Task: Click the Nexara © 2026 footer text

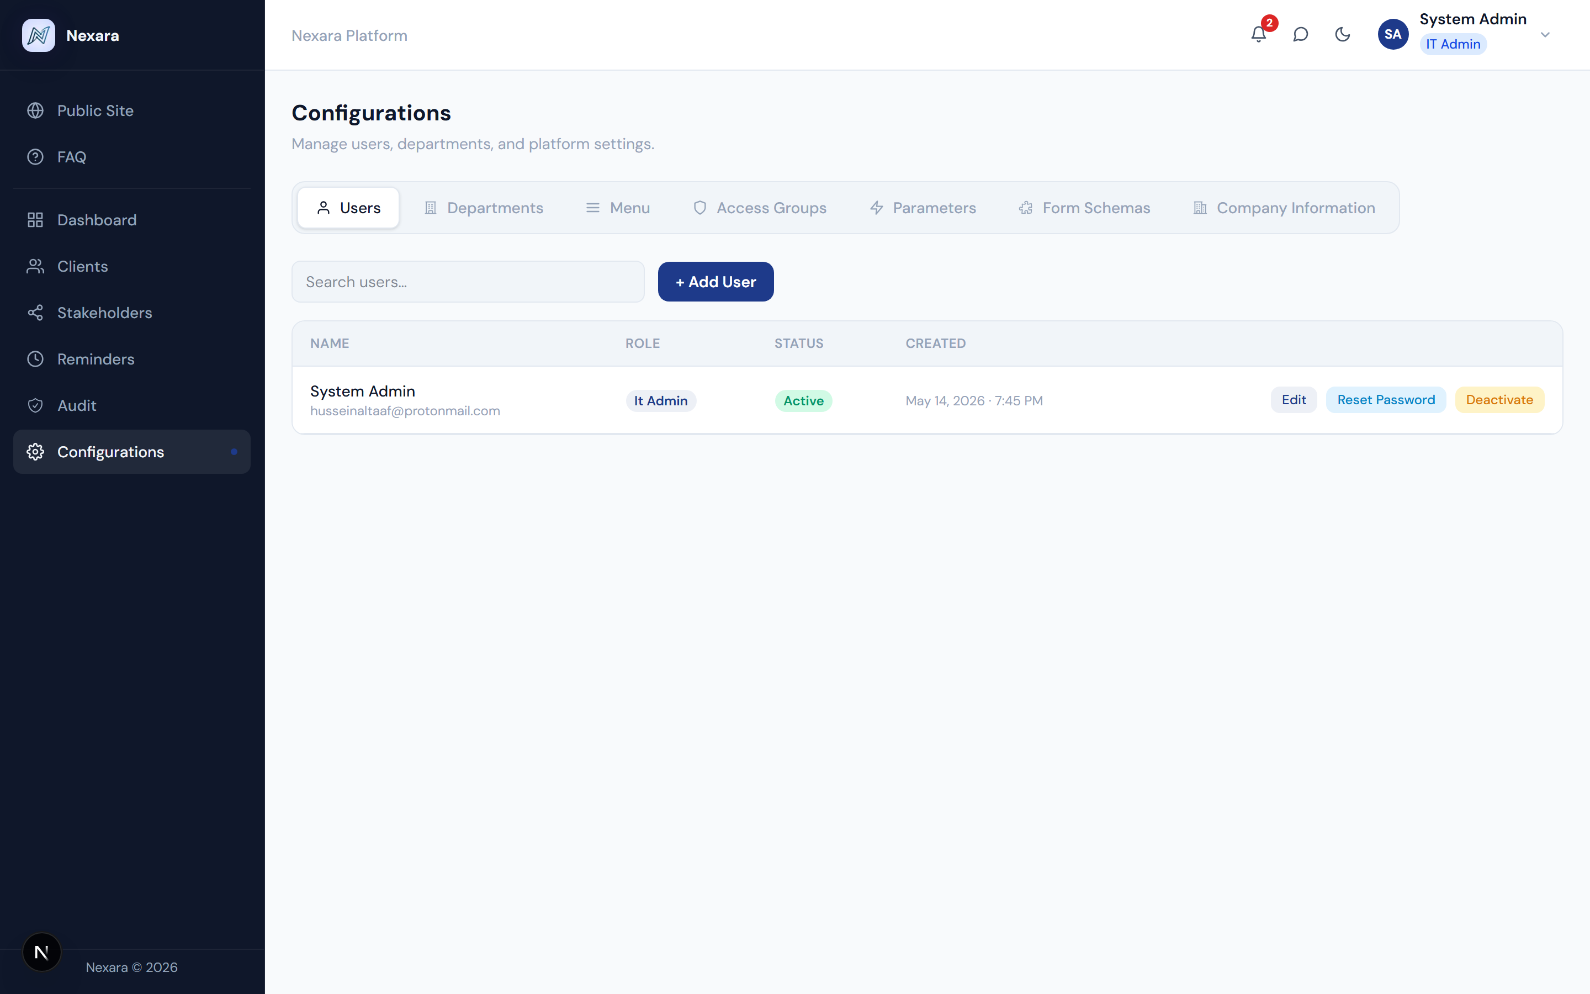Action: (131, 967)
